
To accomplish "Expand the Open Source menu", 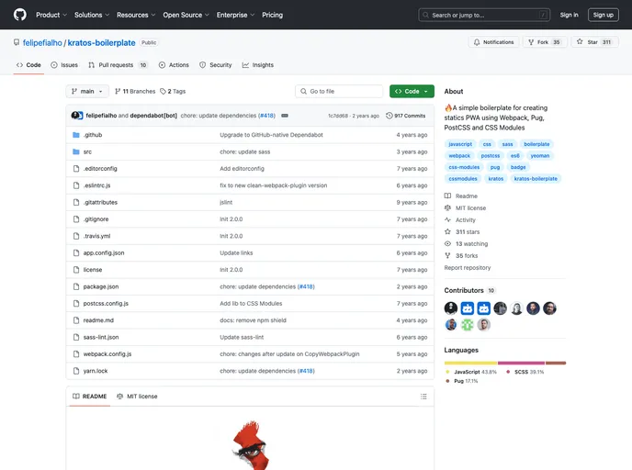I will coord(186,15).
